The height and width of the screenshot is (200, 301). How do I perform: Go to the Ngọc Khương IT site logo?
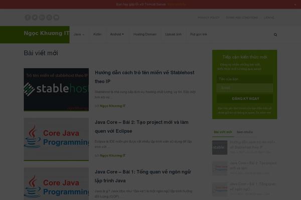[47, 33]
